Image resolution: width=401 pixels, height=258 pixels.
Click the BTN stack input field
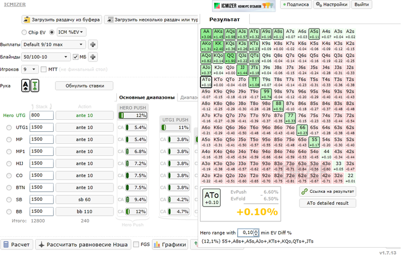(41, 187)
